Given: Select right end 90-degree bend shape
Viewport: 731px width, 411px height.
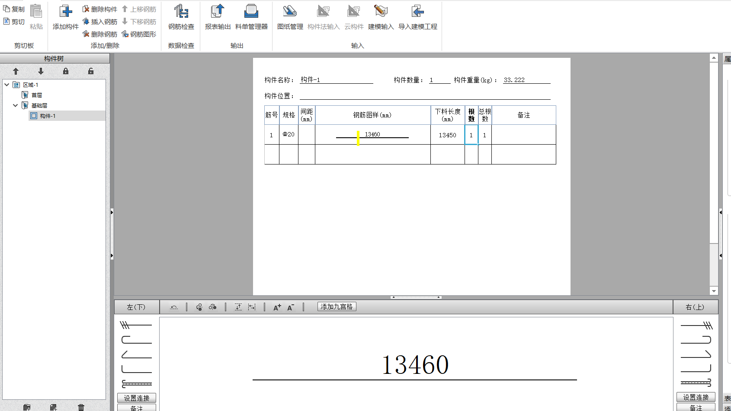Looking at the screenshot, I should pyautogui.click(x=696, y=368).
